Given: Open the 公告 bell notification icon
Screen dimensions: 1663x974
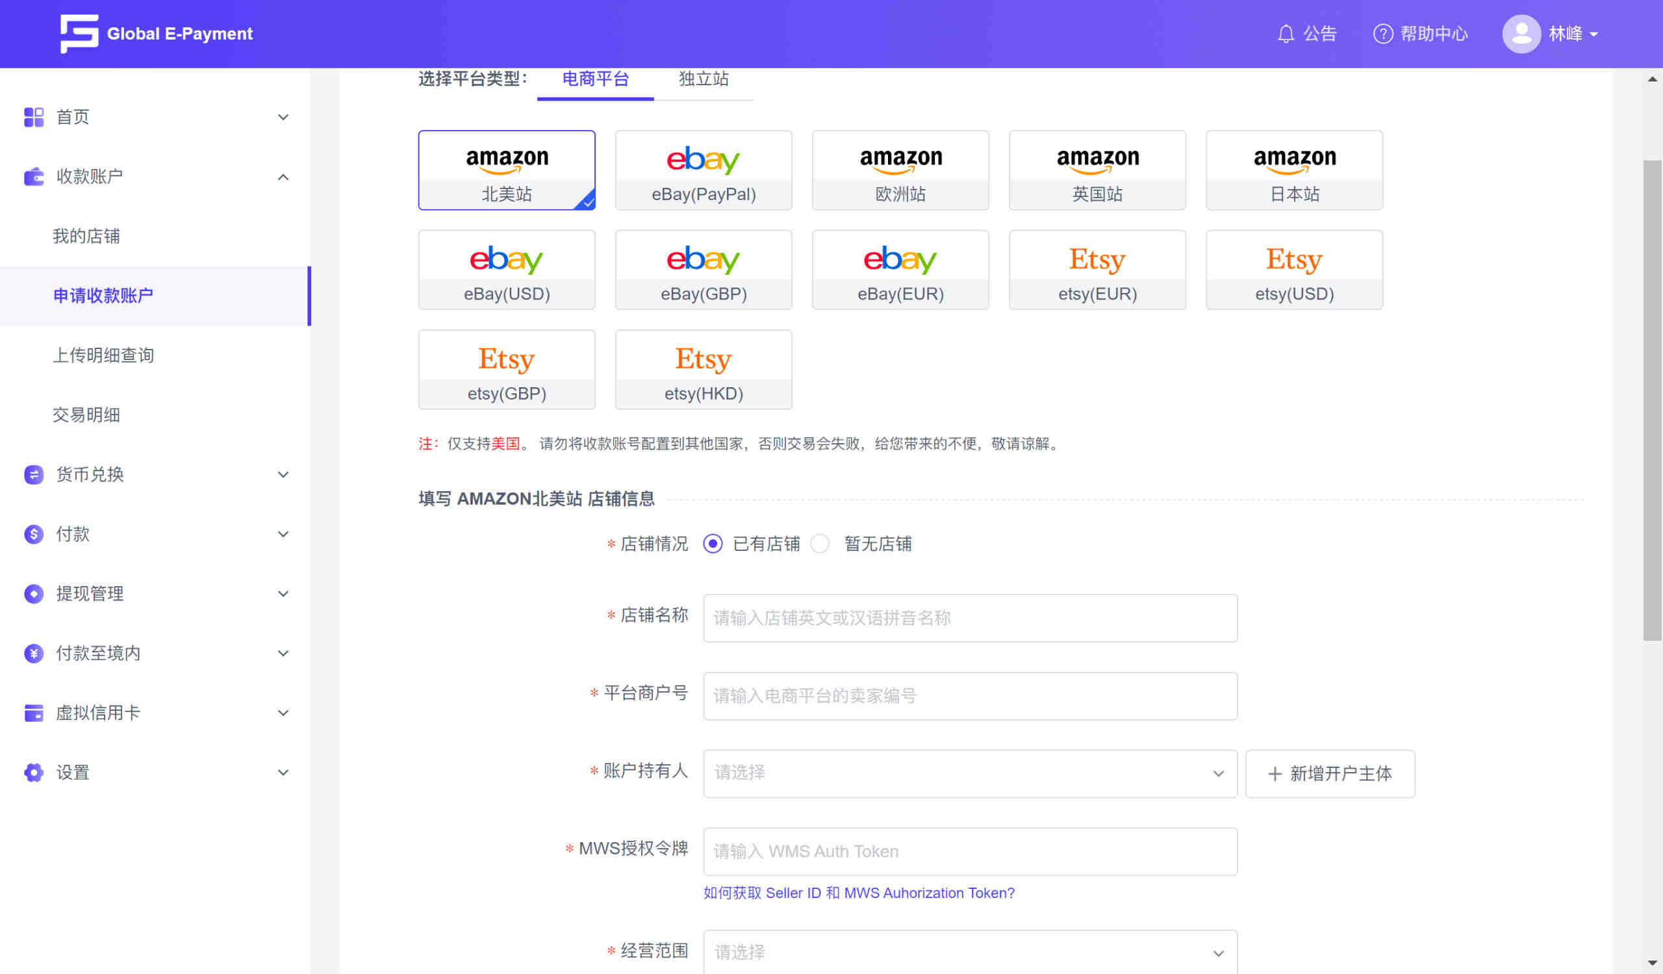Looking at the screenshot, I should pos(1286,34).
